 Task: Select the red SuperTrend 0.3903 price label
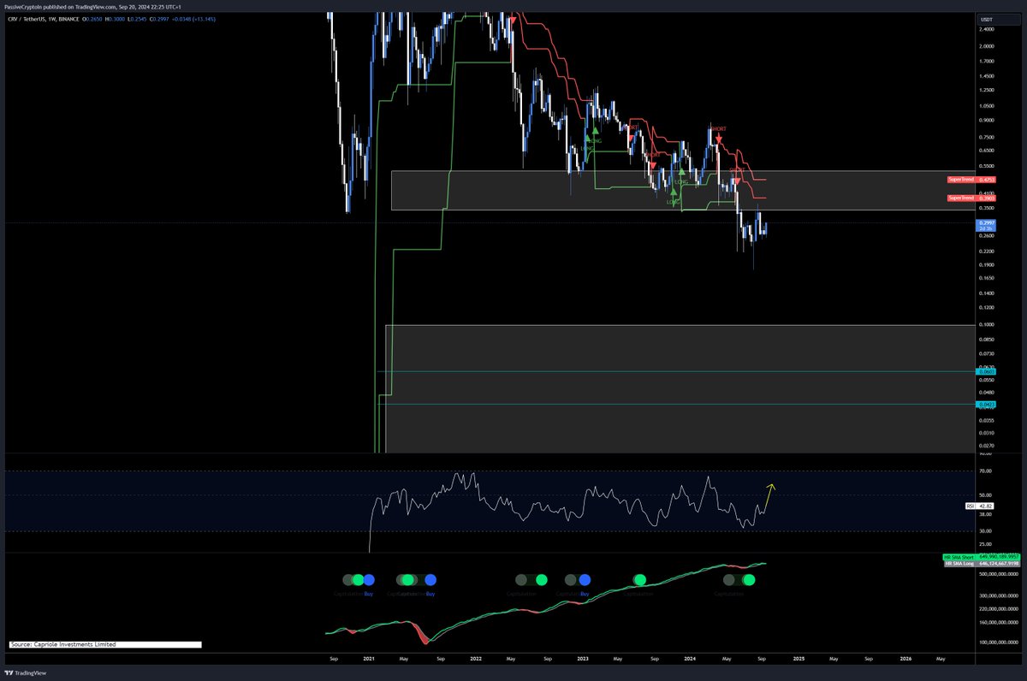[971, 198]
